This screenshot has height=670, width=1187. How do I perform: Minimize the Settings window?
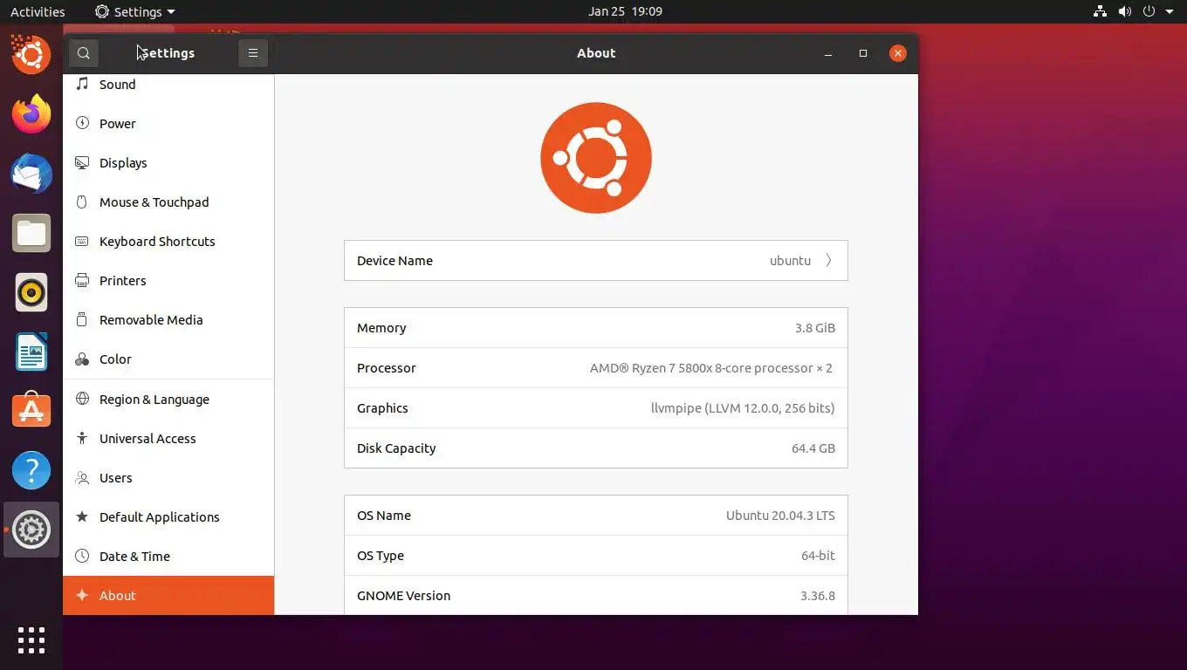point(828,53)
